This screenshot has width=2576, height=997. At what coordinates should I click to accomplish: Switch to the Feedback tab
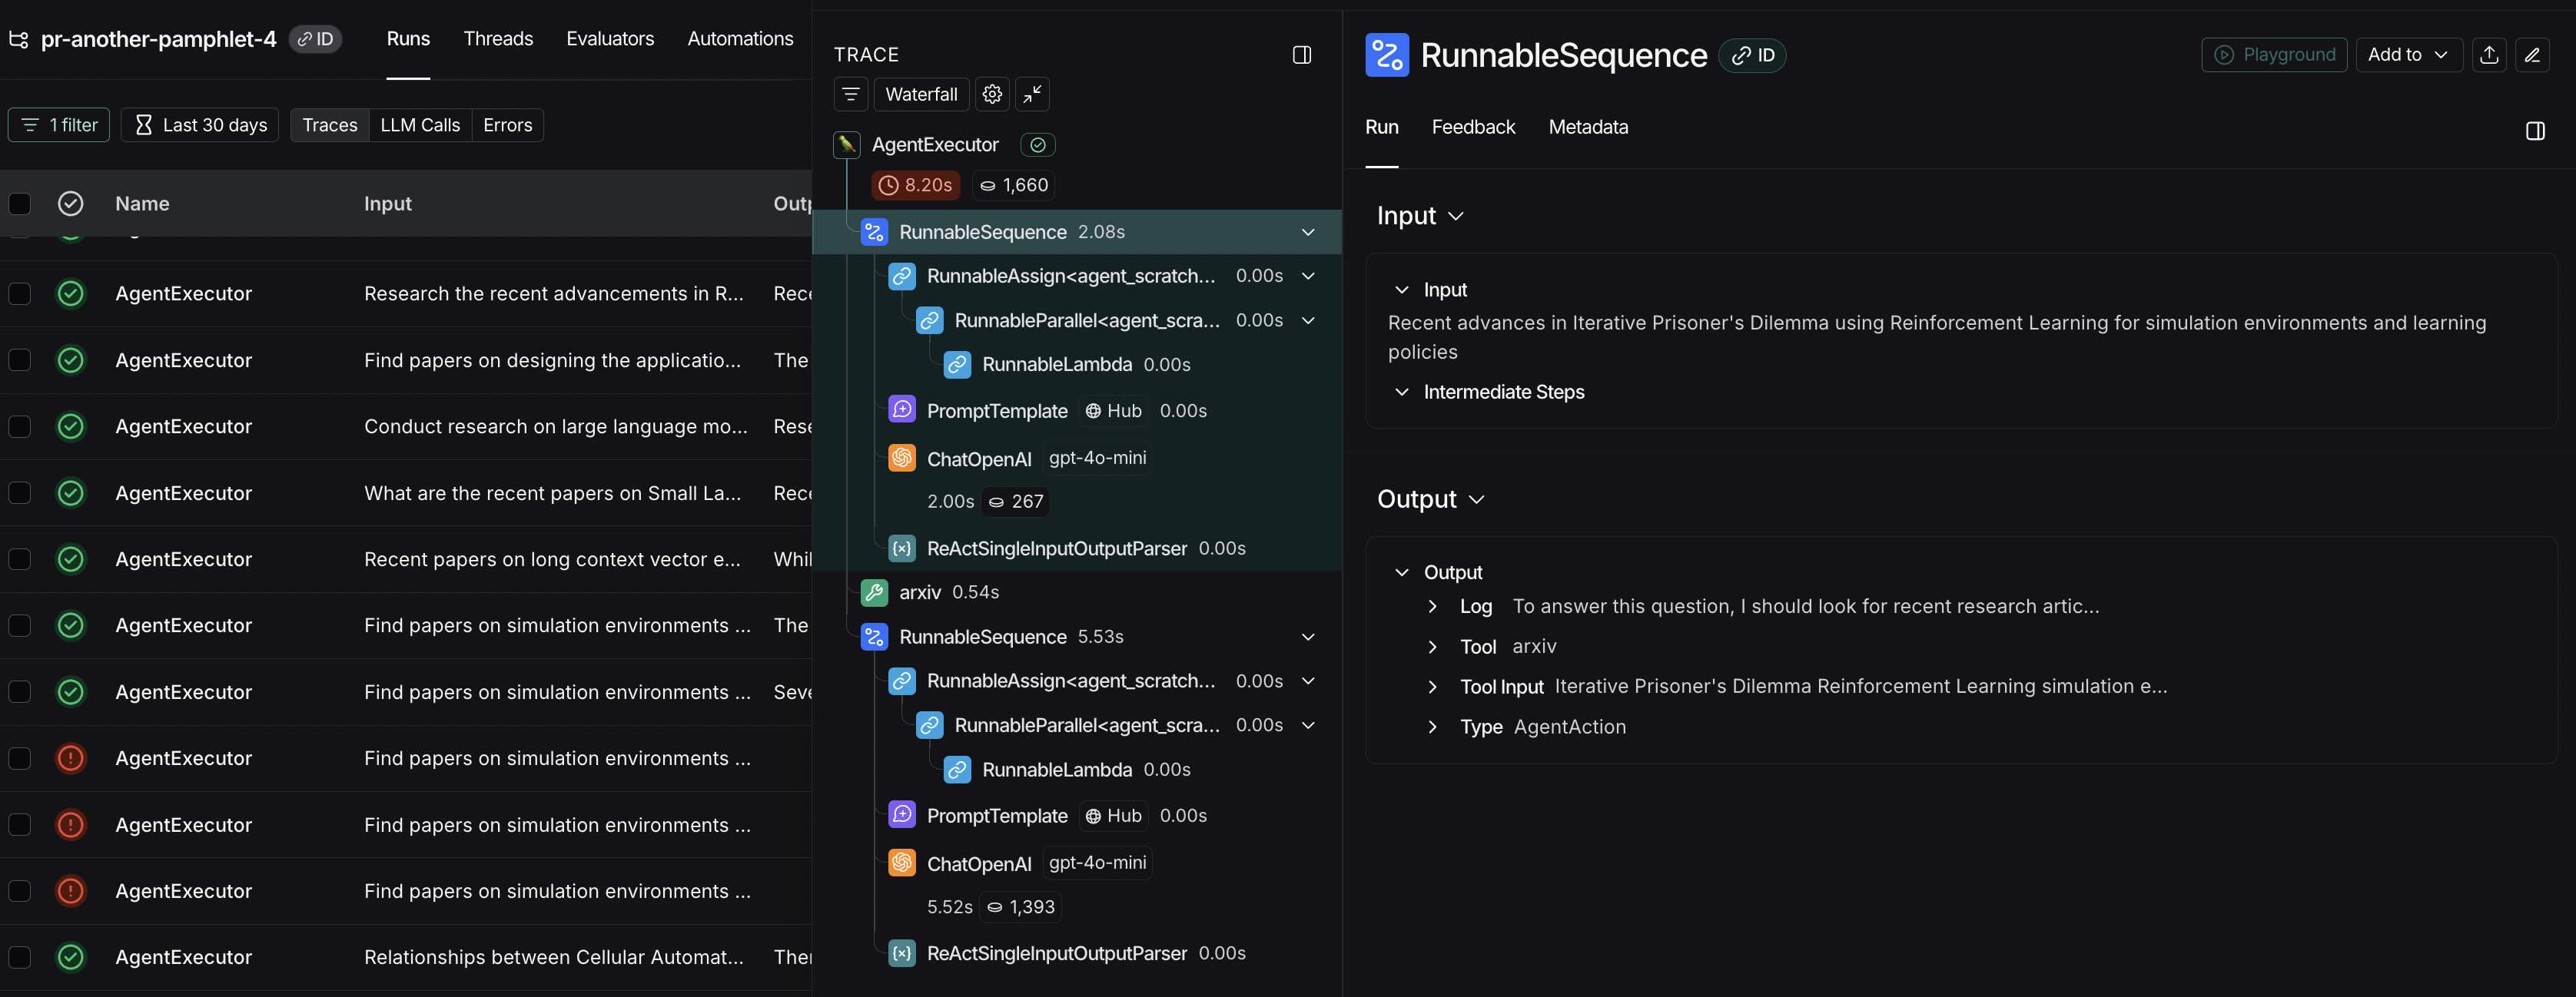pos(1473,127)
